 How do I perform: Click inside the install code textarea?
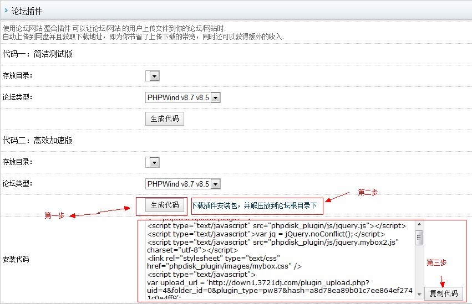[281, 260]
